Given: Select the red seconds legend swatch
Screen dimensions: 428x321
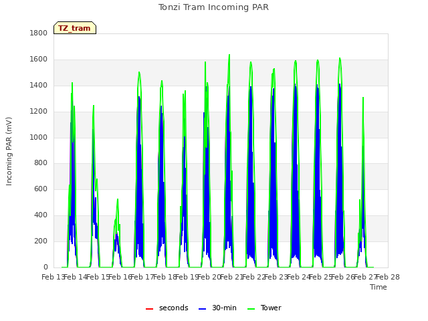Looking at the screenshot, I should [x=149, y=309].
